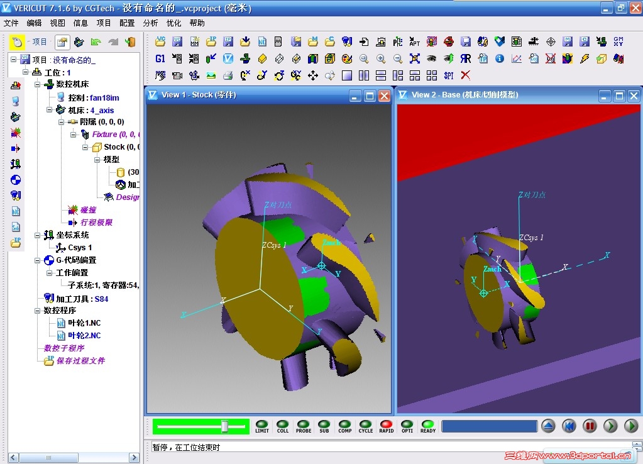Click the machine icon beside the undo arrow
Image resolution: width=643 pixels, height=464 pixels.
coord(79,42)
